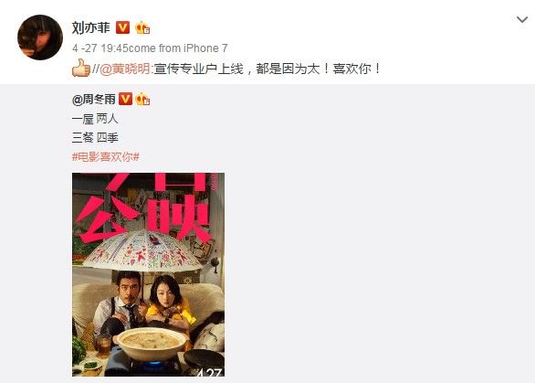
Task: Click the orange V verified badge beside 刘亦菲
Action: (x=123, y=27)
